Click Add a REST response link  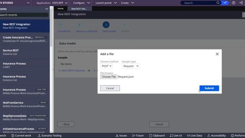pos(72,71)
